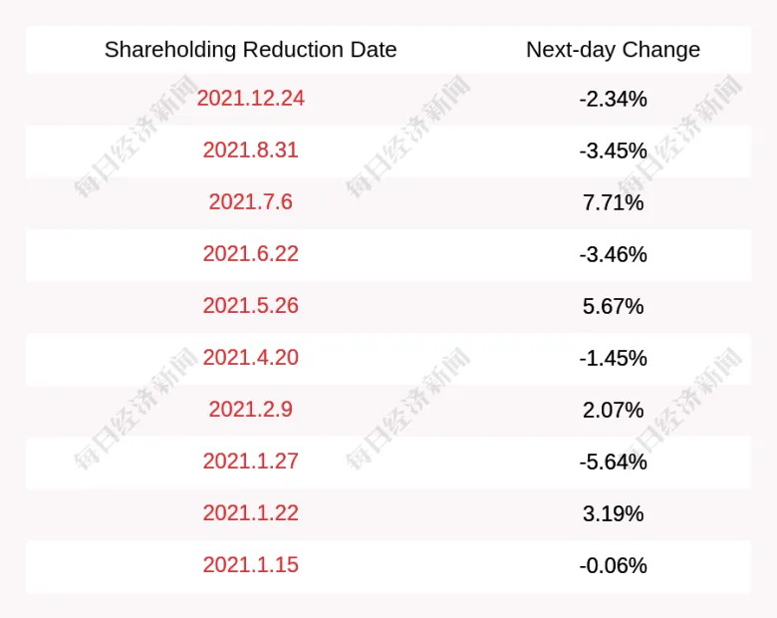The image size is (777, 618).
Task: Select the 7.71% next-day change cell
Action: (613, 202)
